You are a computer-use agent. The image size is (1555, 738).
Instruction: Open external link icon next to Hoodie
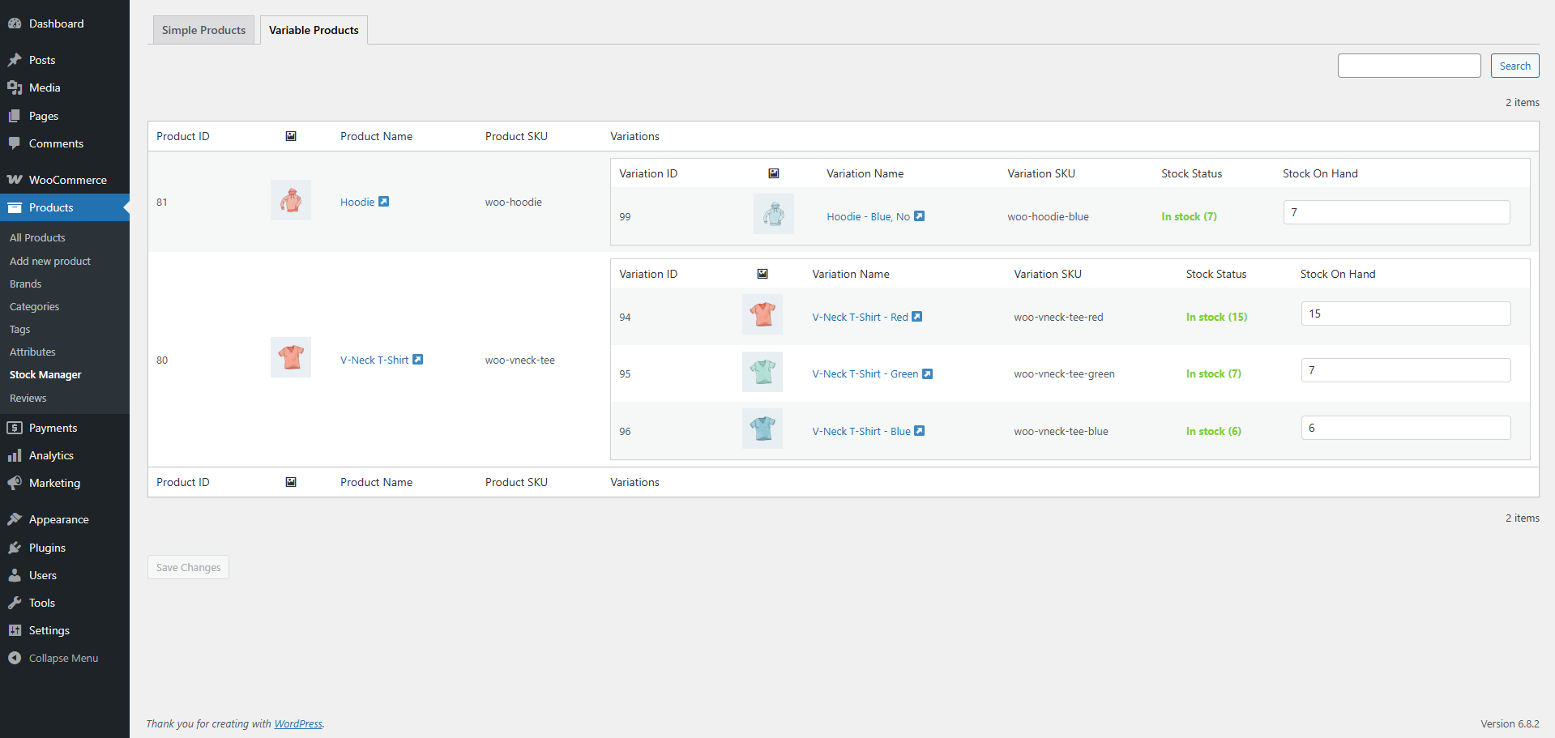pyautogui.click(x=384, y=202)
